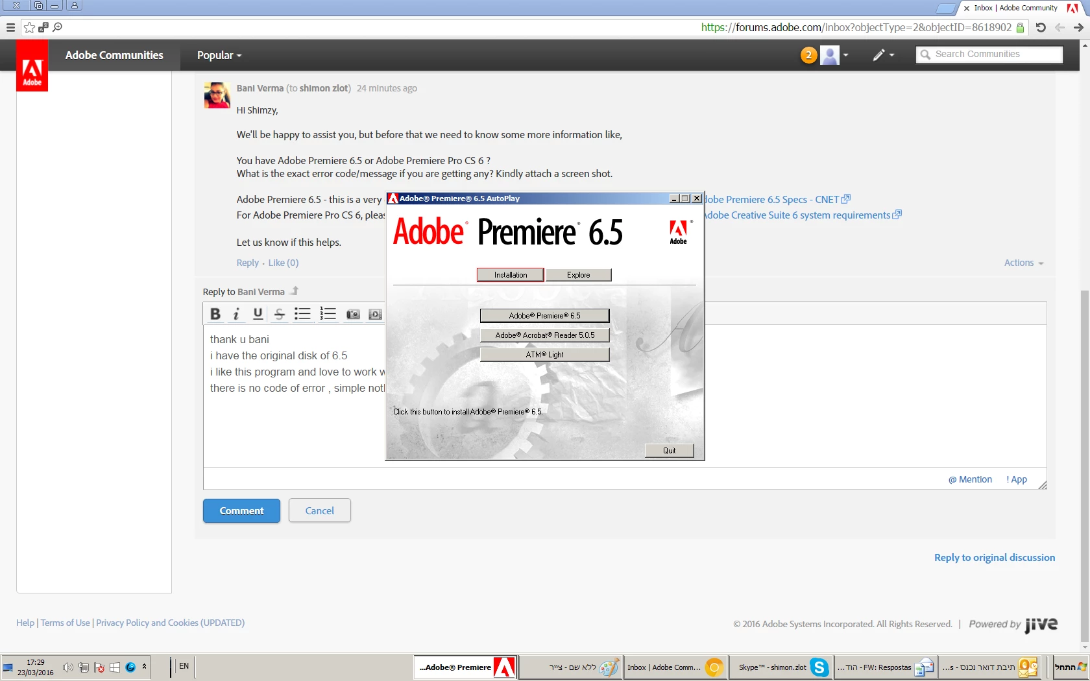The width and height of the screenshot is (1090, 681).
Task: Expand hidden tray icons chevron
Action: click(x=144, y=666)
